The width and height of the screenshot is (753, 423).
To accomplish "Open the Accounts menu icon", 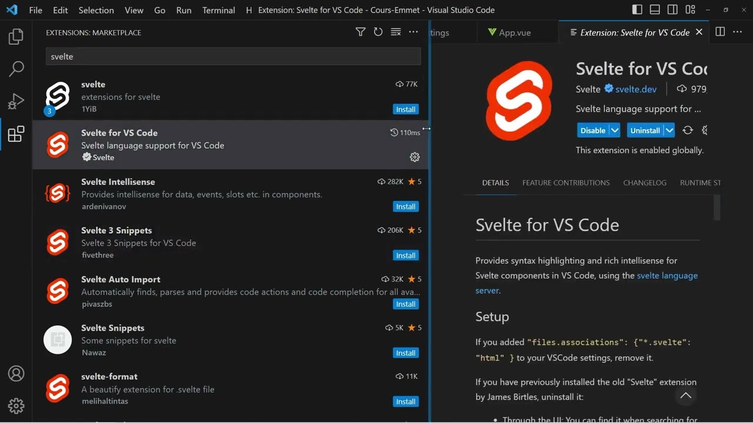I will pos(16,374).
